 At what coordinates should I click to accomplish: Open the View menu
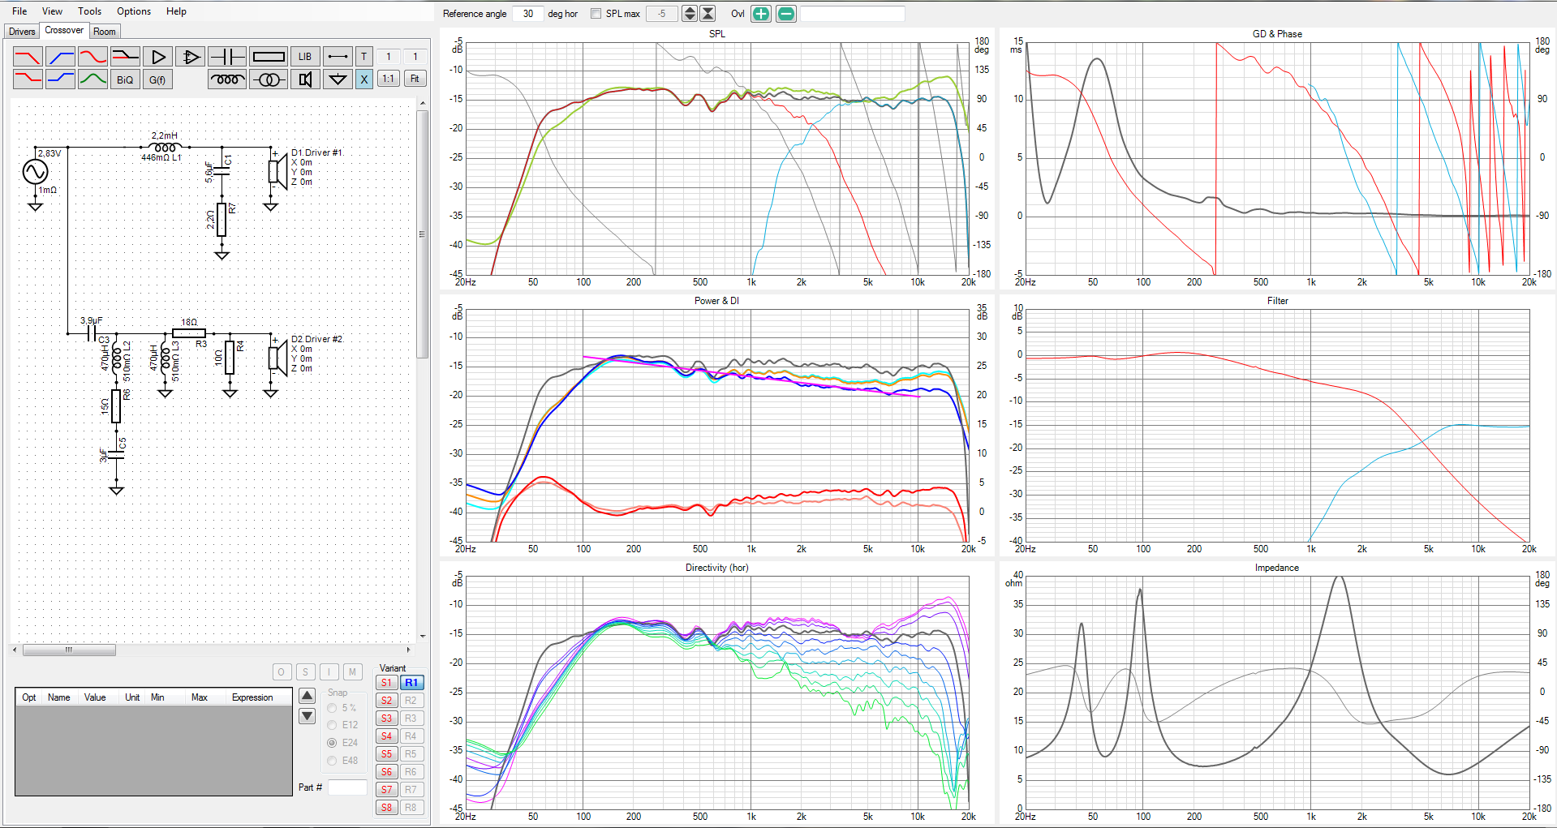(x=52, y=11)
